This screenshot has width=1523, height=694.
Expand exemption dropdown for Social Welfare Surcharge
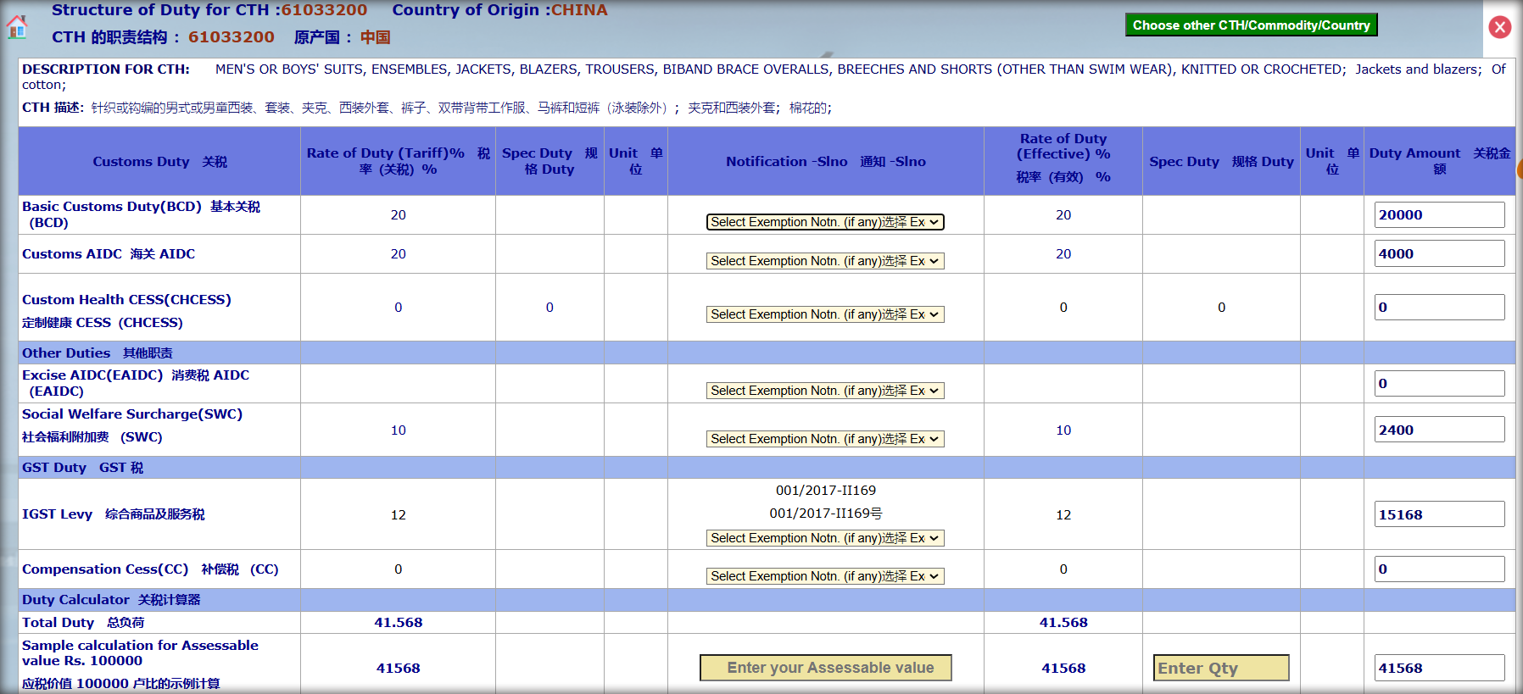[x=825, y=439]
